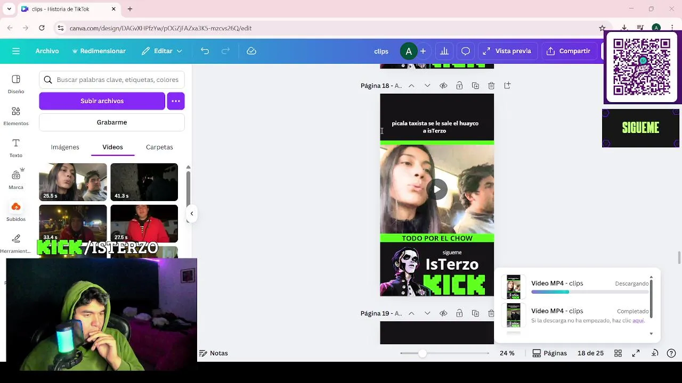Hide Página 18 using the eye icon
Image resolution: width=682 pixels, height=383 pixels.
(443, 86)
